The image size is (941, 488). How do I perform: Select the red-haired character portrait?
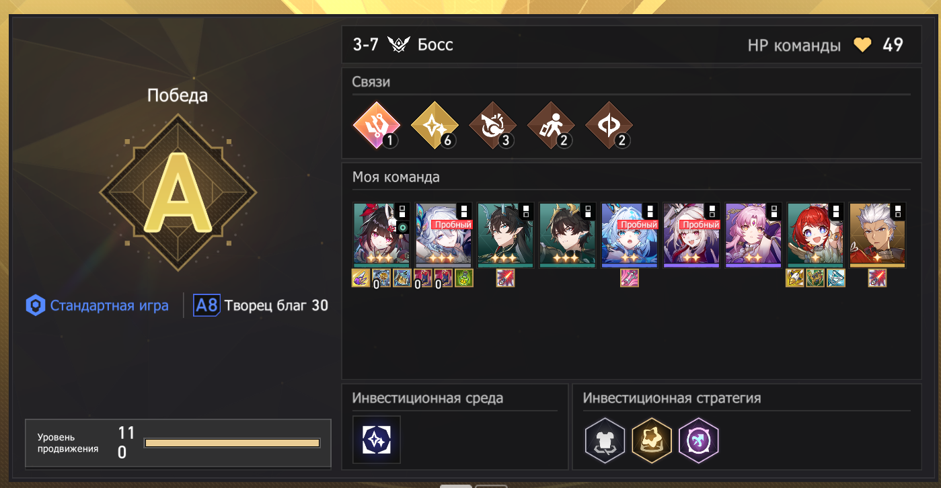pyautogui.click(x=815, y=235)
